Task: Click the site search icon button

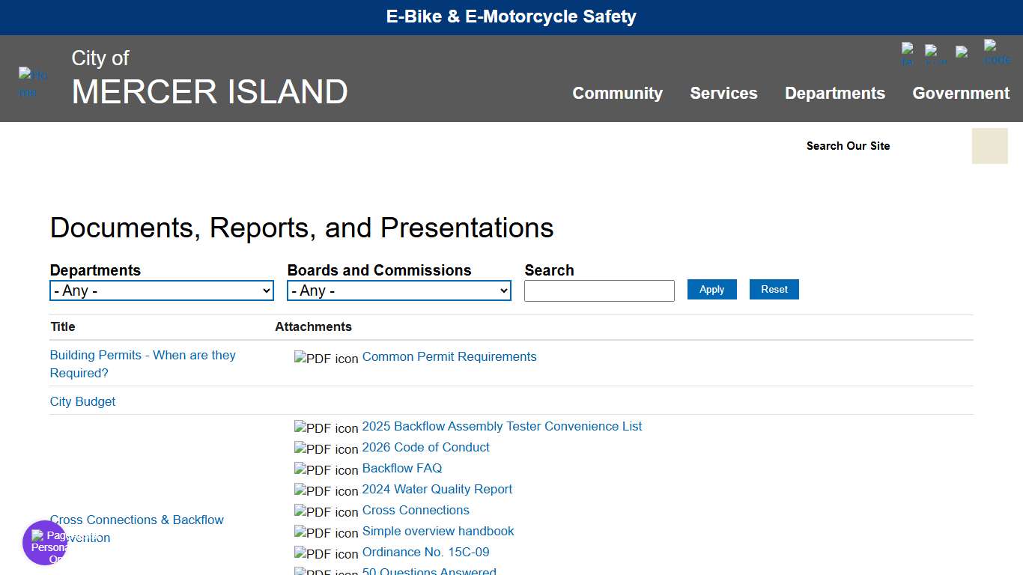Action: 989,146
